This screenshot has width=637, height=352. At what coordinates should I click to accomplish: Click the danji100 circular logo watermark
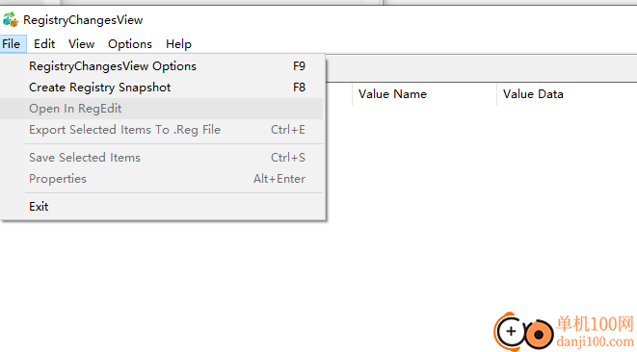click(x=523, y=332)
